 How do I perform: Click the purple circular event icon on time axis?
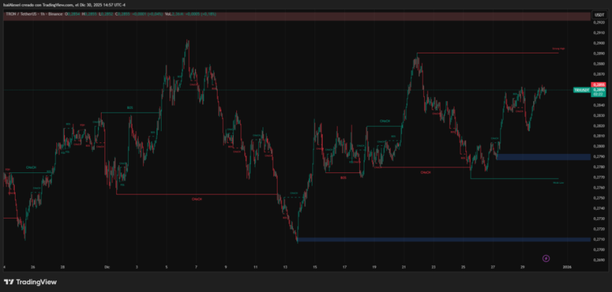pos(546,258)
